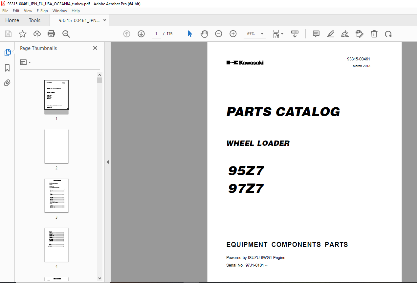Switch to the Home tab

click(12, 20)
